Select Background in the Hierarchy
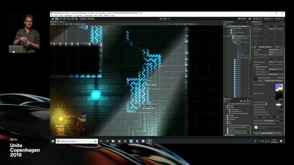Viewport: 294px width, 165px height. point(238,36)
